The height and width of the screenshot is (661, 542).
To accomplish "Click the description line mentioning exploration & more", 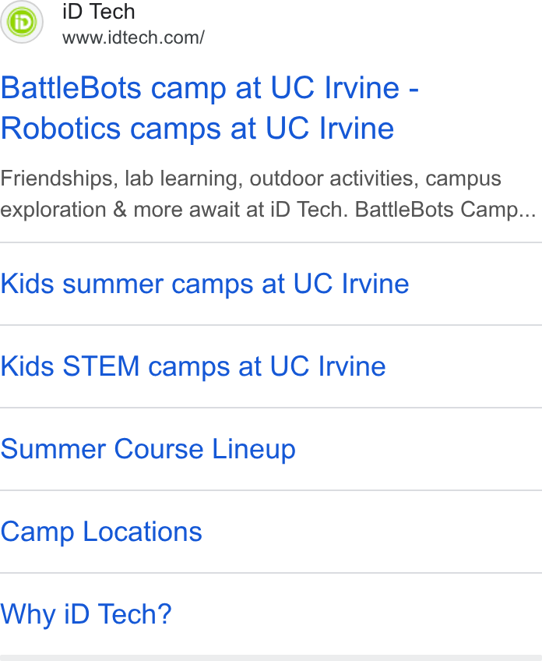I will (x=268, y=210).
